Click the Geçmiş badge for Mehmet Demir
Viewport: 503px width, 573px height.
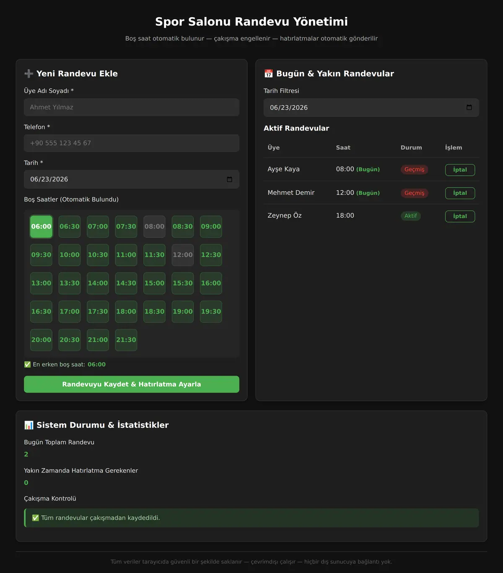(414, 193)
